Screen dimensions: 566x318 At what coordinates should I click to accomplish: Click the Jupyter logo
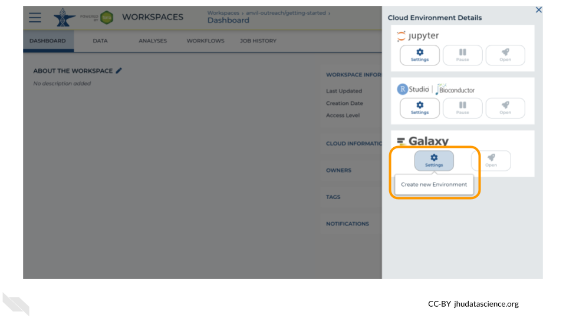(417, 36)
